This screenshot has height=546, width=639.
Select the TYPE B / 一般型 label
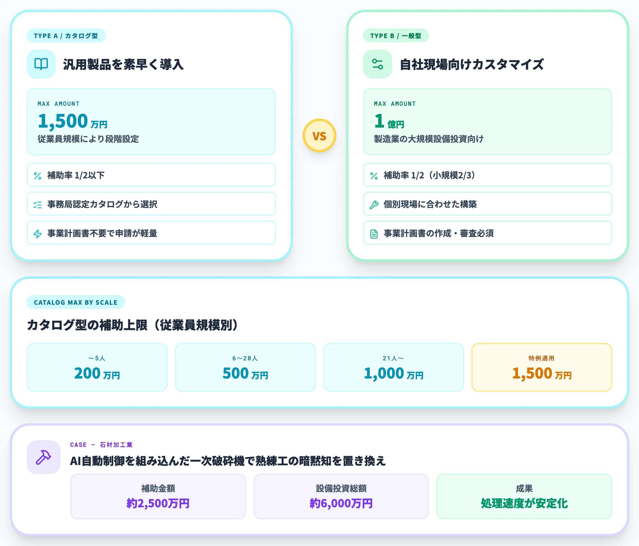(396, 35)
